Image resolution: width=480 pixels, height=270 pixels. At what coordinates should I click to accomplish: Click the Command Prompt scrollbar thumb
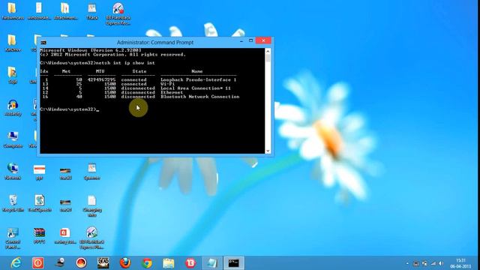[x=268, y=58]
